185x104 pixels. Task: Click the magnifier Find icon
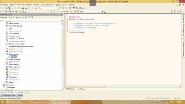(x=40, y=8)
